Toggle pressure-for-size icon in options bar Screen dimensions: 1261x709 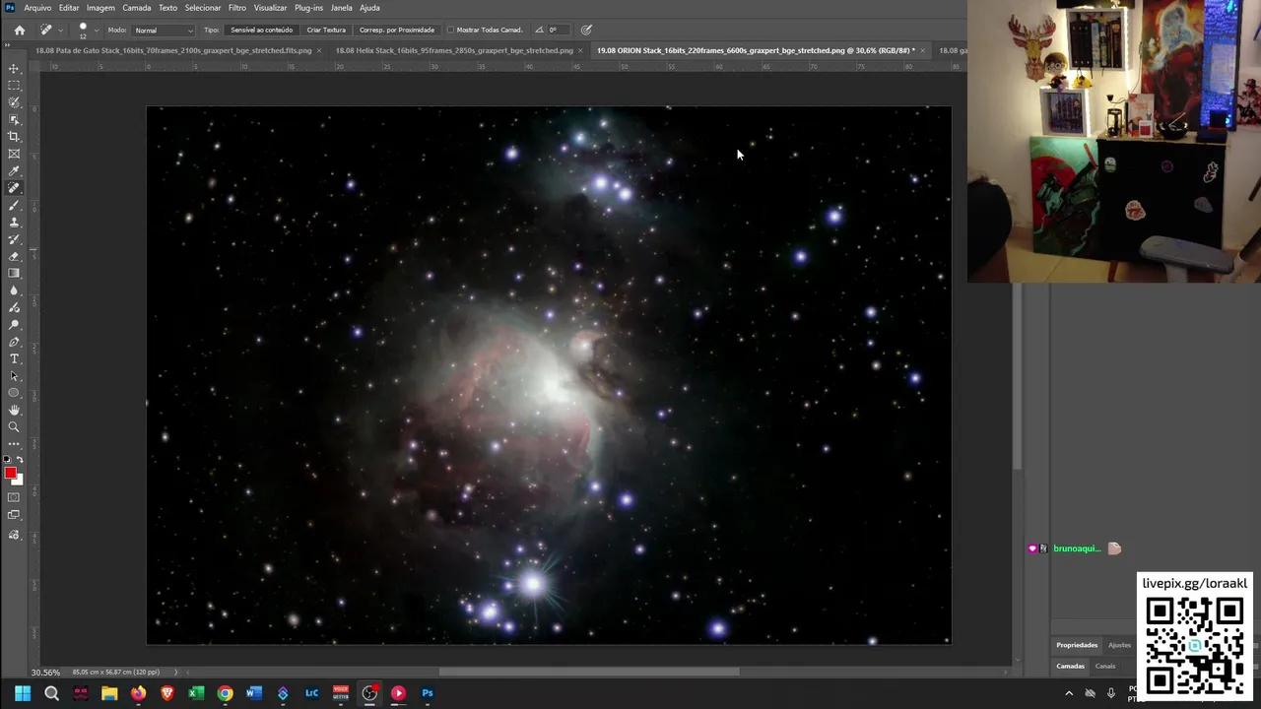[x=586, y=30]
